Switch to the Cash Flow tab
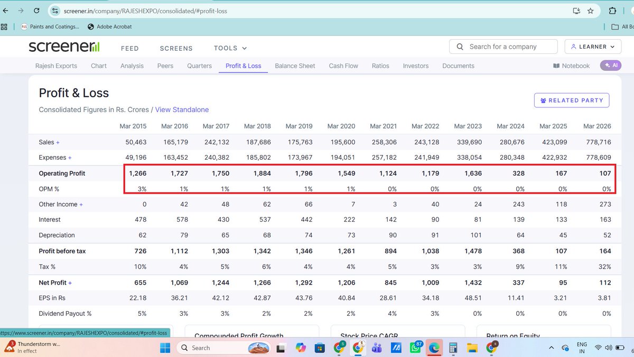634x357 pixels. coord(343,66)
